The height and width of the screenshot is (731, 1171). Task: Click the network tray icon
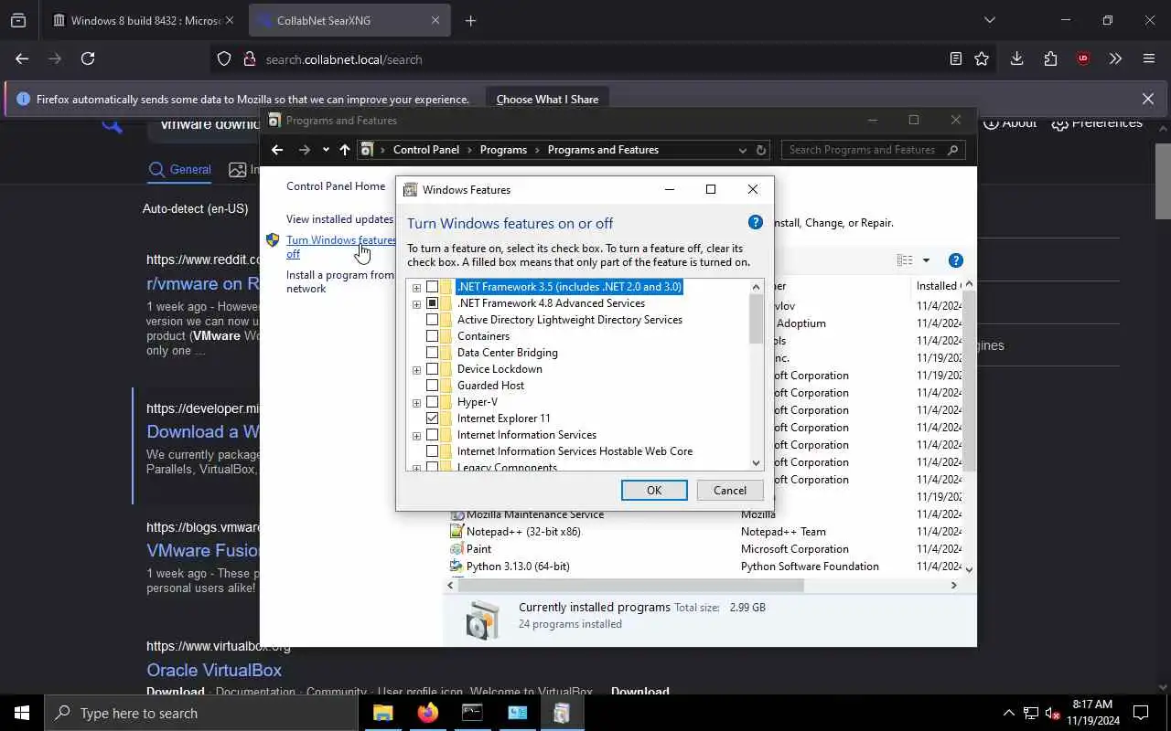[1031, 713]
